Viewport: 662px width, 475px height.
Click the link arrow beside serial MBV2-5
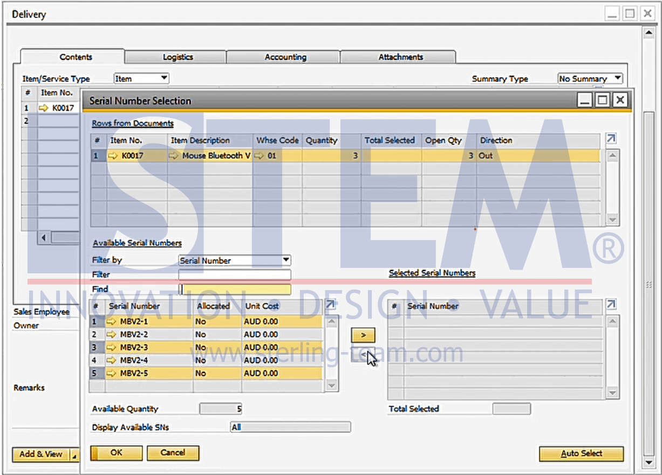coord(112,373)
